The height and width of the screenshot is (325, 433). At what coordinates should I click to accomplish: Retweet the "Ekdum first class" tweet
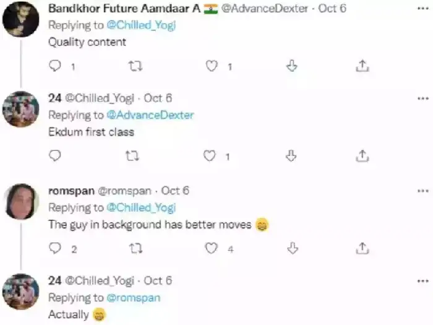(132, 156)
